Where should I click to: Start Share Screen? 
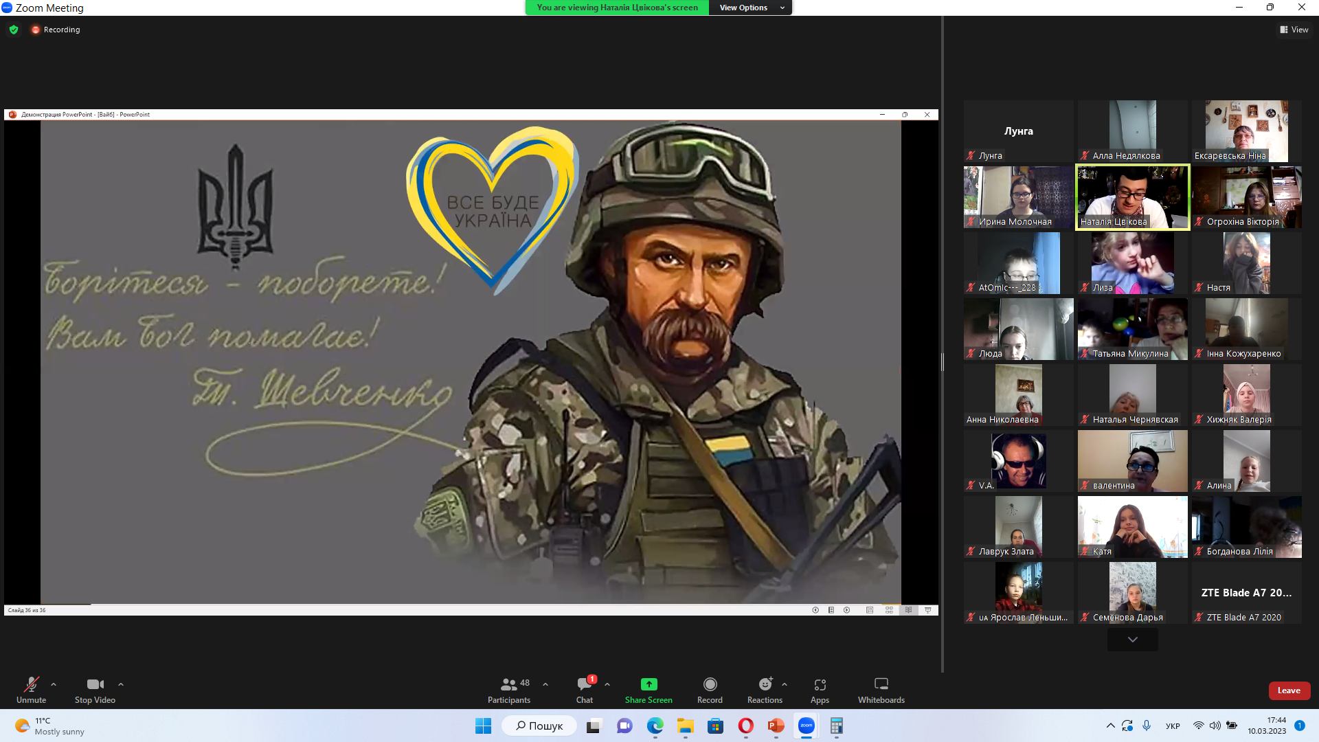649,690
